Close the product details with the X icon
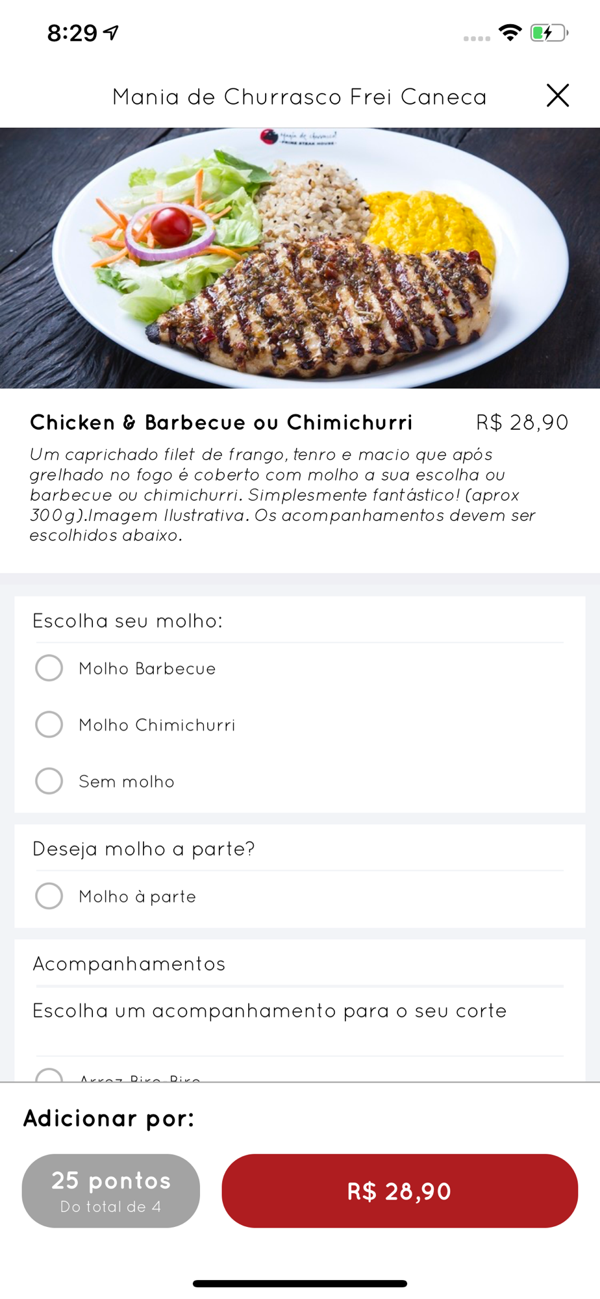Screen dimensions: 600x1299 tap(557, 95)
